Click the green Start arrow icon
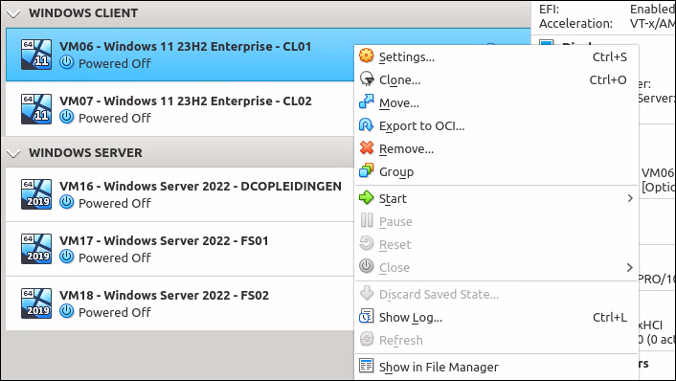 [x=367, y=197]
